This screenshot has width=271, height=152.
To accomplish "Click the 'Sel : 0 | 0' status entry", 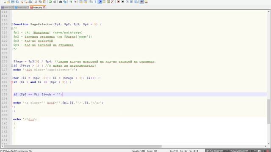I will 194,151.
